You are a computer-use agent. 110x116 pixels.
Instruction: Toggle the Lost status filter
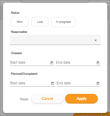[x=40, y=22]
